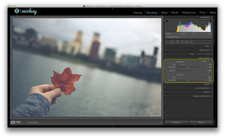Select the Graduated Filter tool

coord(182,42)
